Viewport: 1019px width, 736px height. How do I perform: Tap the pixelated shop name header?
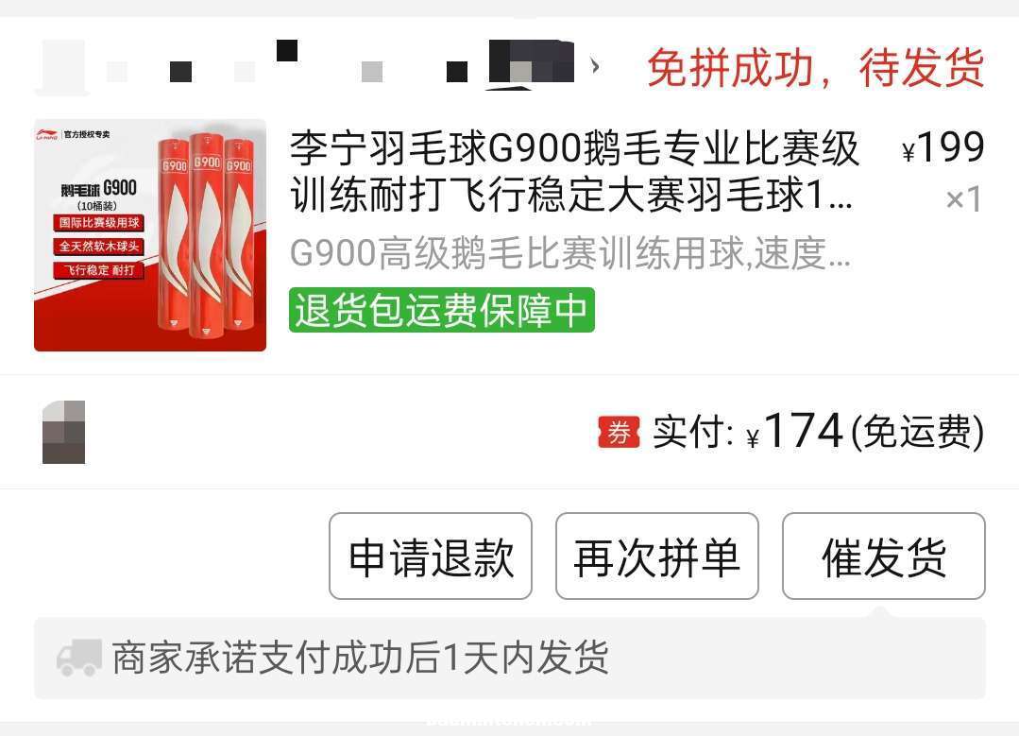pyautogui.click(x=338, y=65)
